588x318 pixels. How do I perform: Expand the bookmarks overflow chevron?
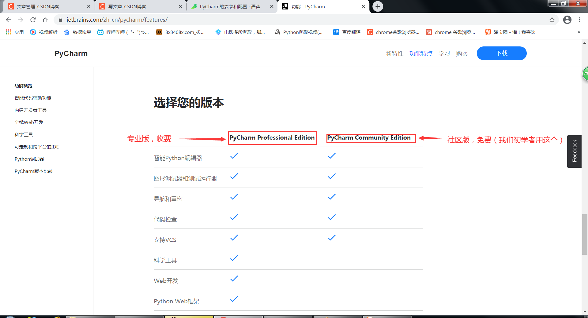(579, 32)
